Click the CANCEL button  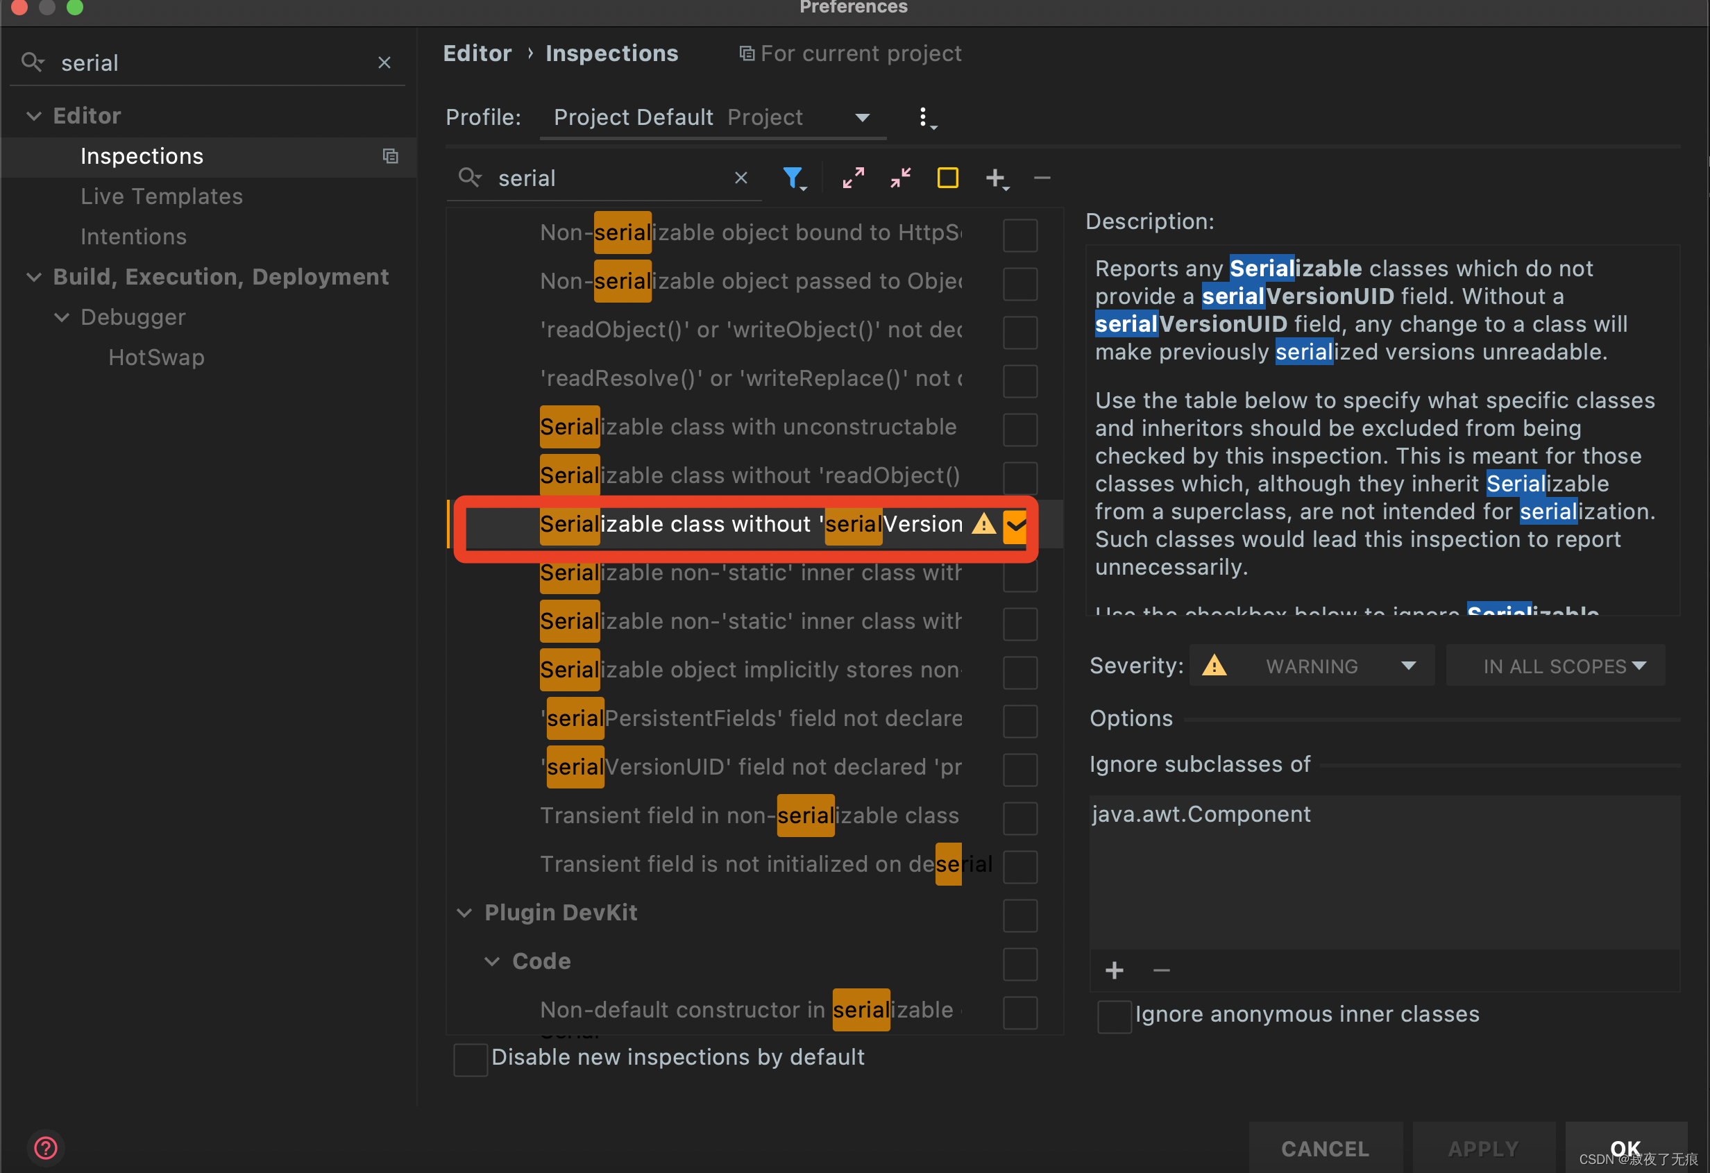(x=1324, y=1148)
